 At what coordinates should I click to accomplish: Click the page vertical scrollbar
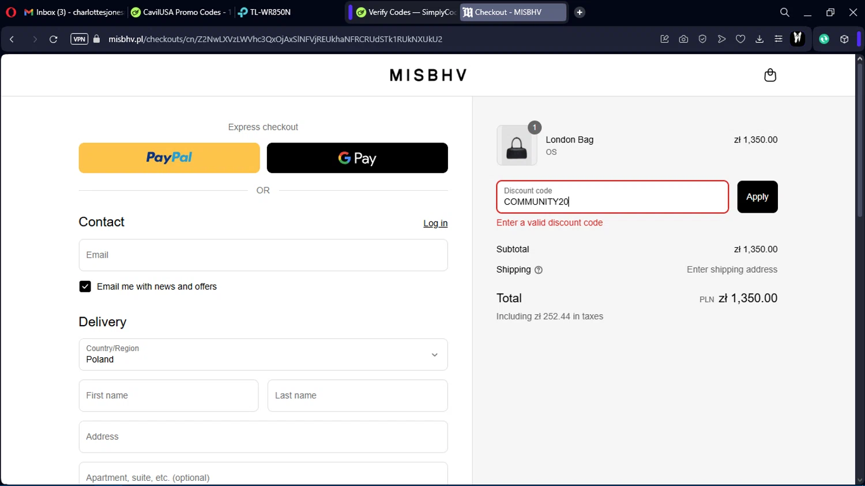coord(860,140)
